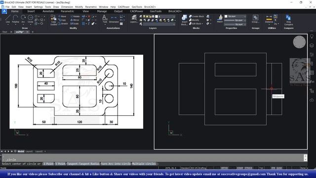Switch to the Output ribbon tab

(118, 11)
